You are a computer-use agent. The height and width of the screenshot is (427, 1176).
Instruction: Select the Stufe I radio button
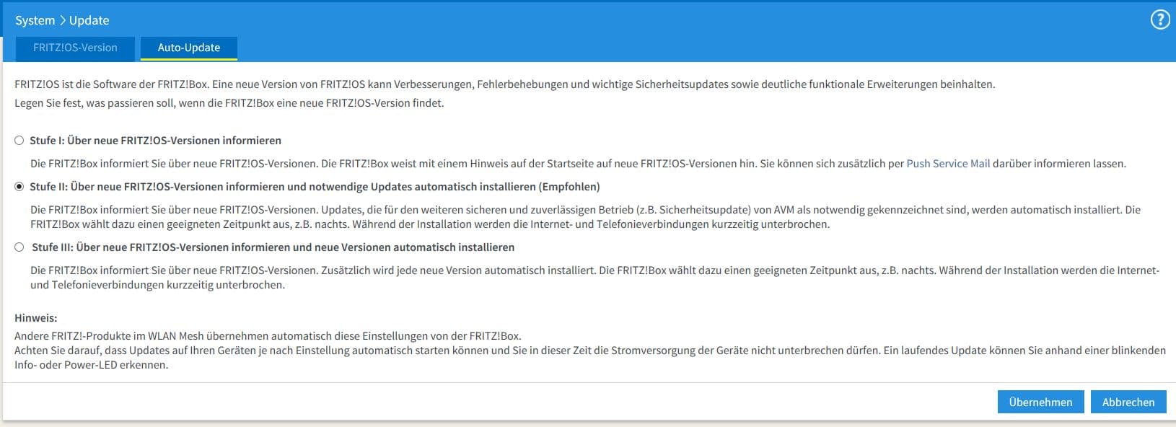[19, 141]
